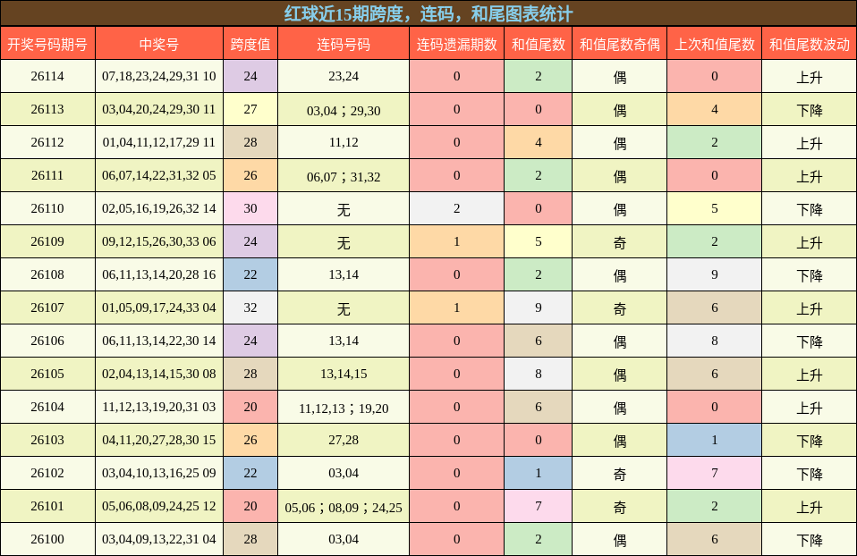The width and height of the screenshot is (857, 556).
Task: Select issue number 26109
Action: (47, 241)
